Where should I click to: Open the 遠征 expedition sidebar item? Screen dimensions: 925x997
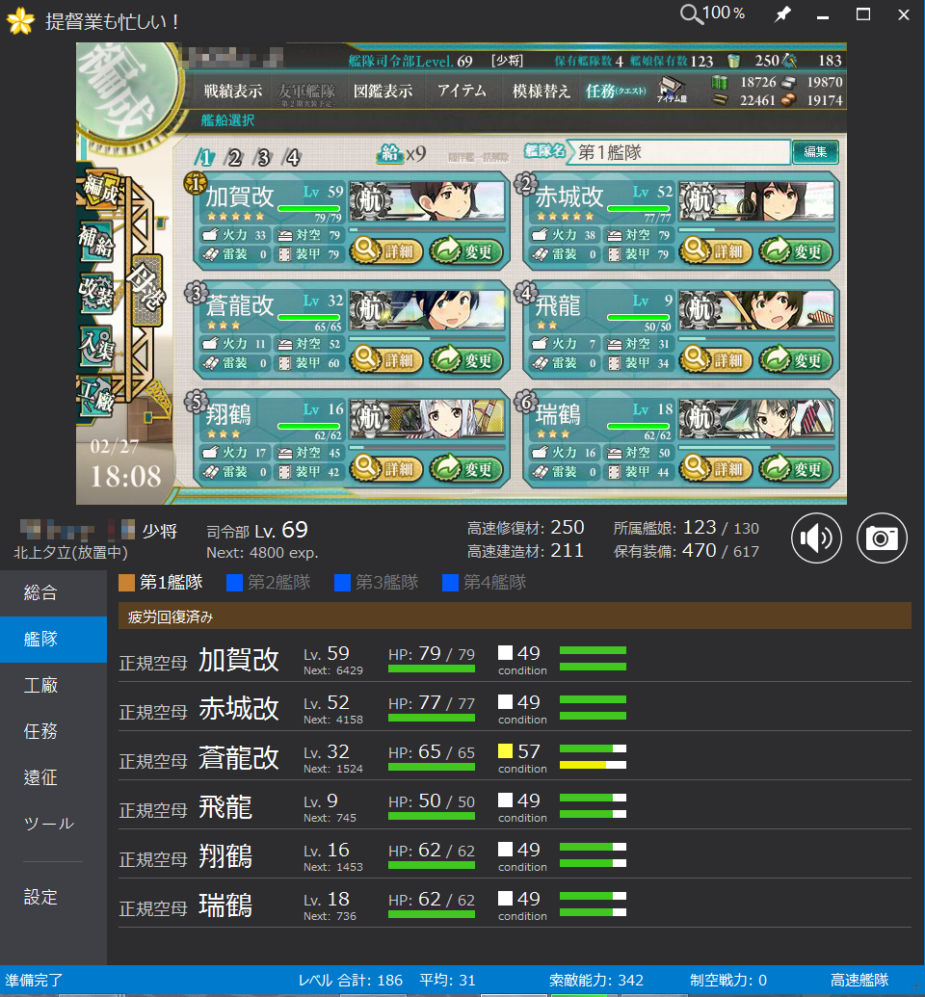coord(53,777)
